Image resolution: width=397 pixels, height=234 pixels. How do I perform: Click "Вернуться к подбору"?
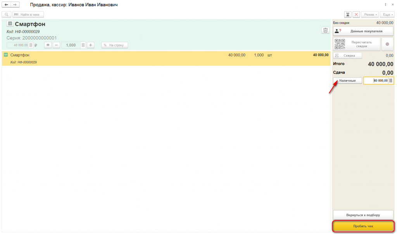(363, 215)
